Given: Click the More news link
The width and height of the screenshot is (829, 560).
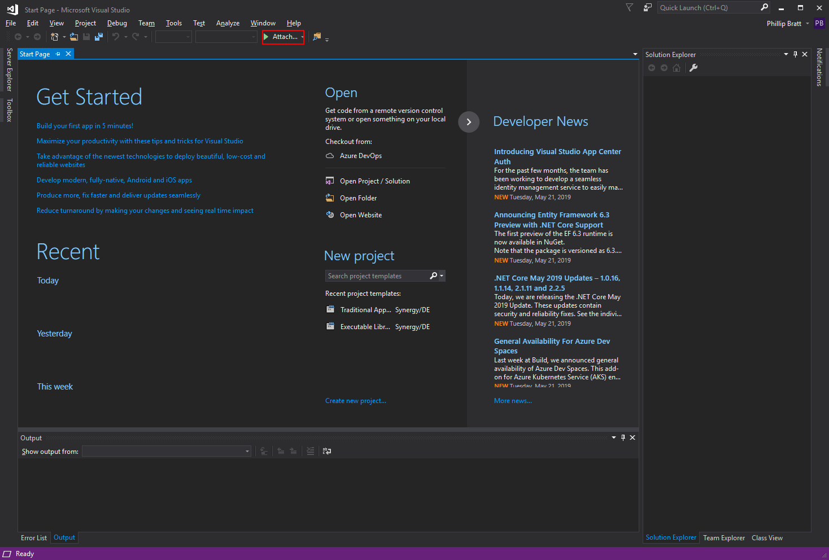Looking at the screenshot, I should (512, 401).
